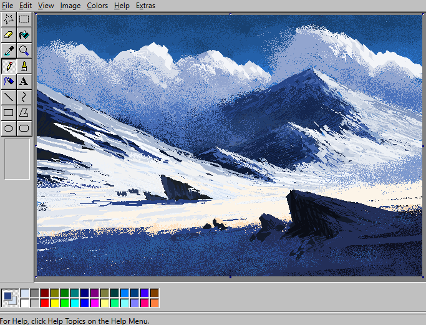Screen dimensions: 426x325
Task: Select the lime green color swatch
Action: coord(65,303)
